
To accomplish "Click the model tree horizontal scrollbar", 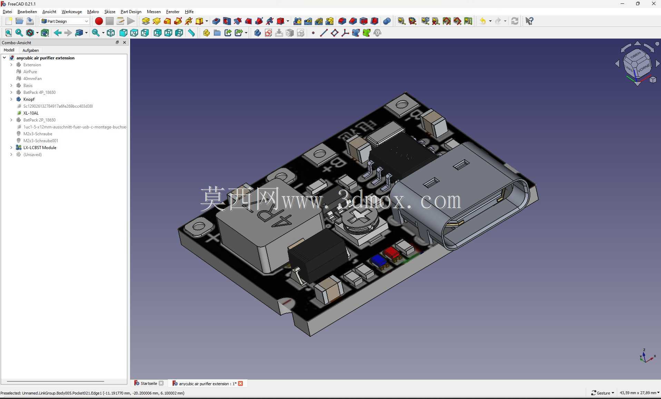I will point(55,381).
